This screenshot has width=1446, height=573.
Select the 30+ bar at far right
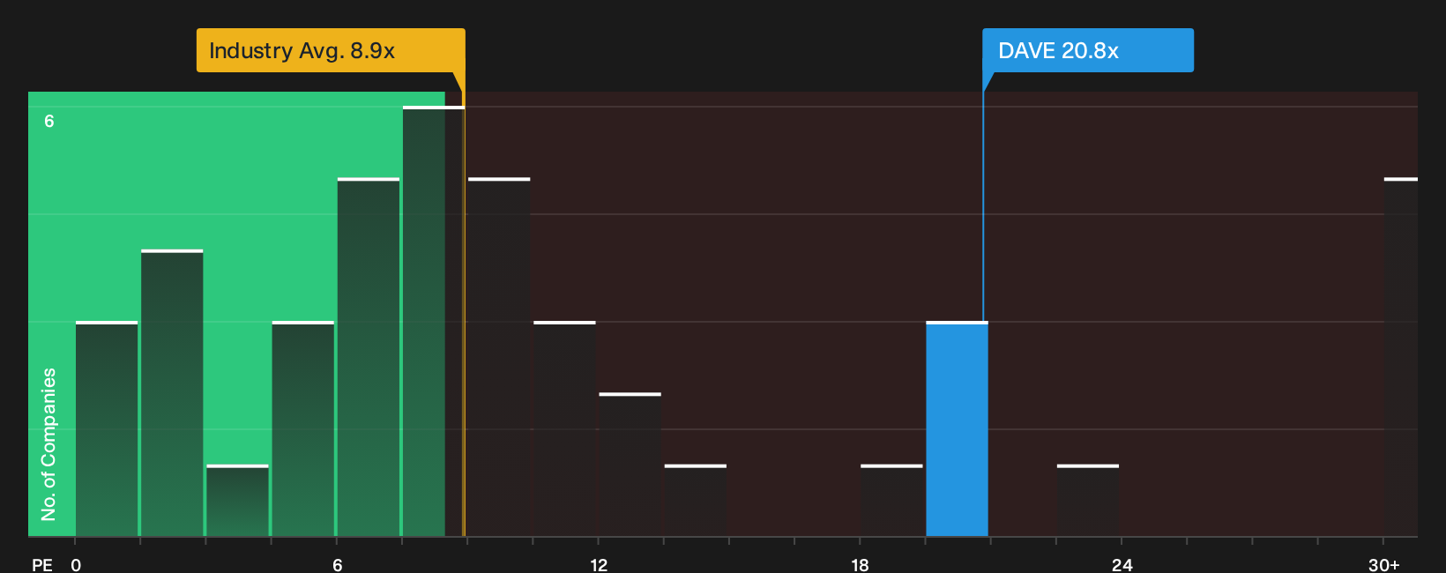(1401, 357)
